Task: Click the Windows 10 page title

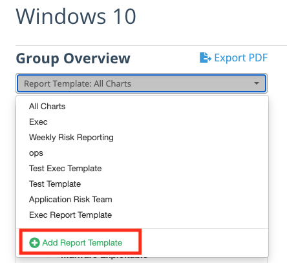Action: click(76, 16)
